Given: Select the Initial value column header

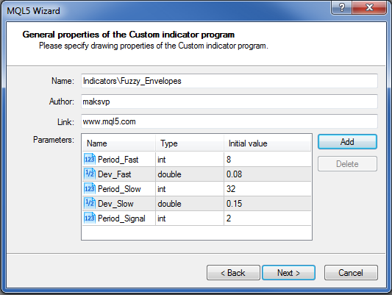Looking at the screenshot, I should pyautogui.click(x=268, y=143).
